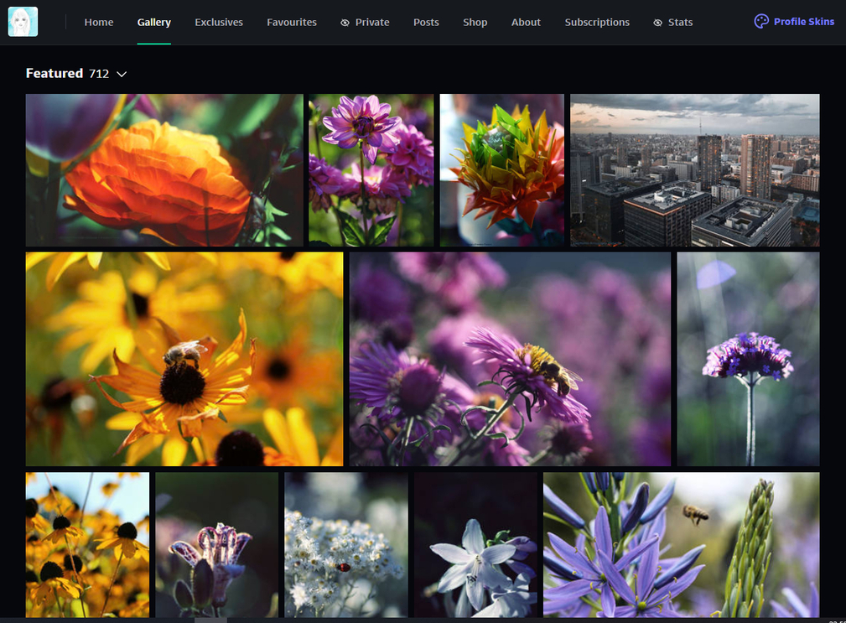Open the About tab
This screenshot has width=846, height=623.
click(526, 22)
